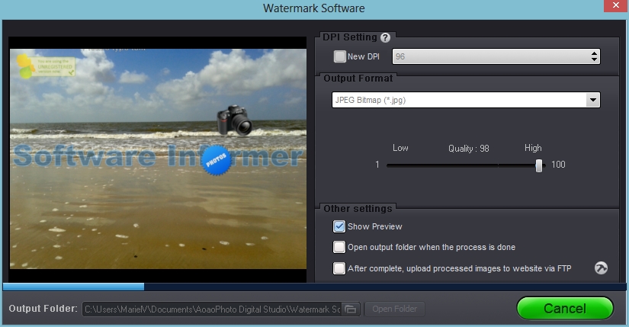Viewport: 629px width, 327px height.
Task: Click the 'Low' quality label
Action: 400,148
